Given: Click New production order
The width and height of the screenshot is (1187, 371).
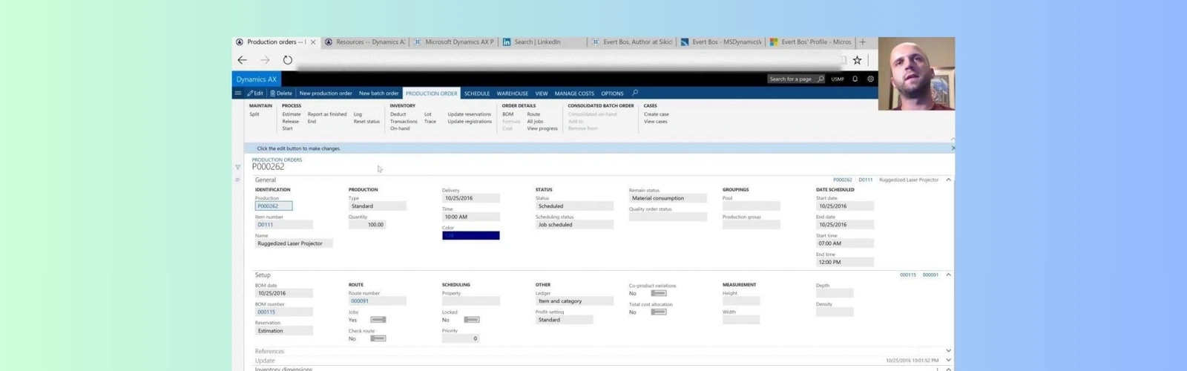Looking at the screenshot, I should 326,93.
